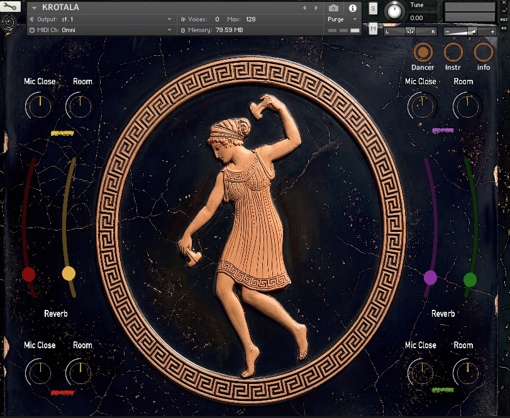Click the Tune value 0.00
The image size is (510, 418).
pyautogui.click(x=417, y=18)
